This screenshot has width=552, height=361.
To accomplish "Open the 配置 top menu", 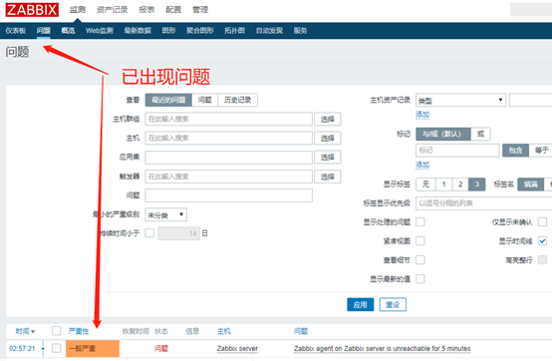I will click(173, 10).
